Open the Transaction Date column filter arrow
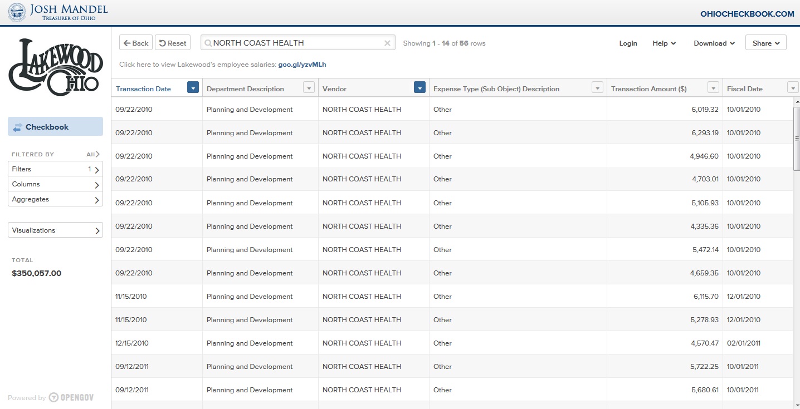The width and height of the screenshot is (800, 409). click(x=193, y=88)
